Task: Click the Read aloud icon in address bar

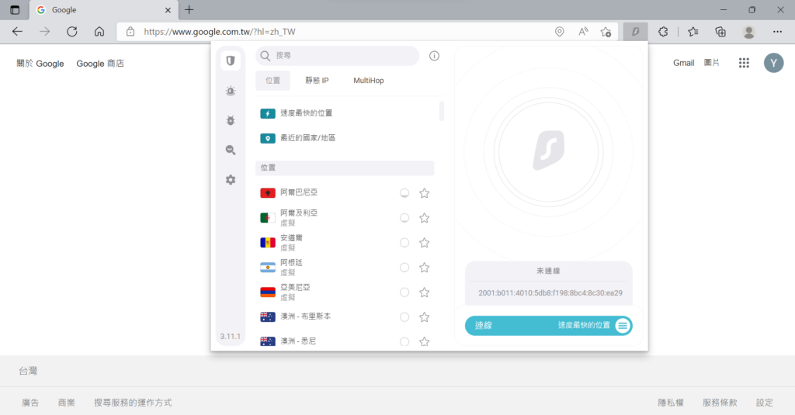Action: (583, 32)
